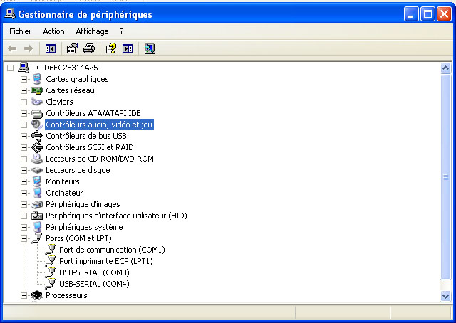
Task: Expand the Processeurs node
Action: click(24, 296)
